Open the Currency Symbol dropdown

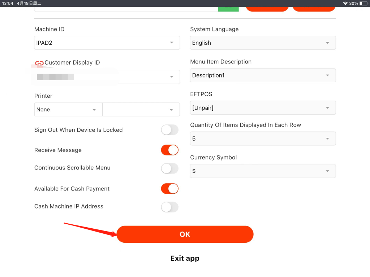coord(263,171)
